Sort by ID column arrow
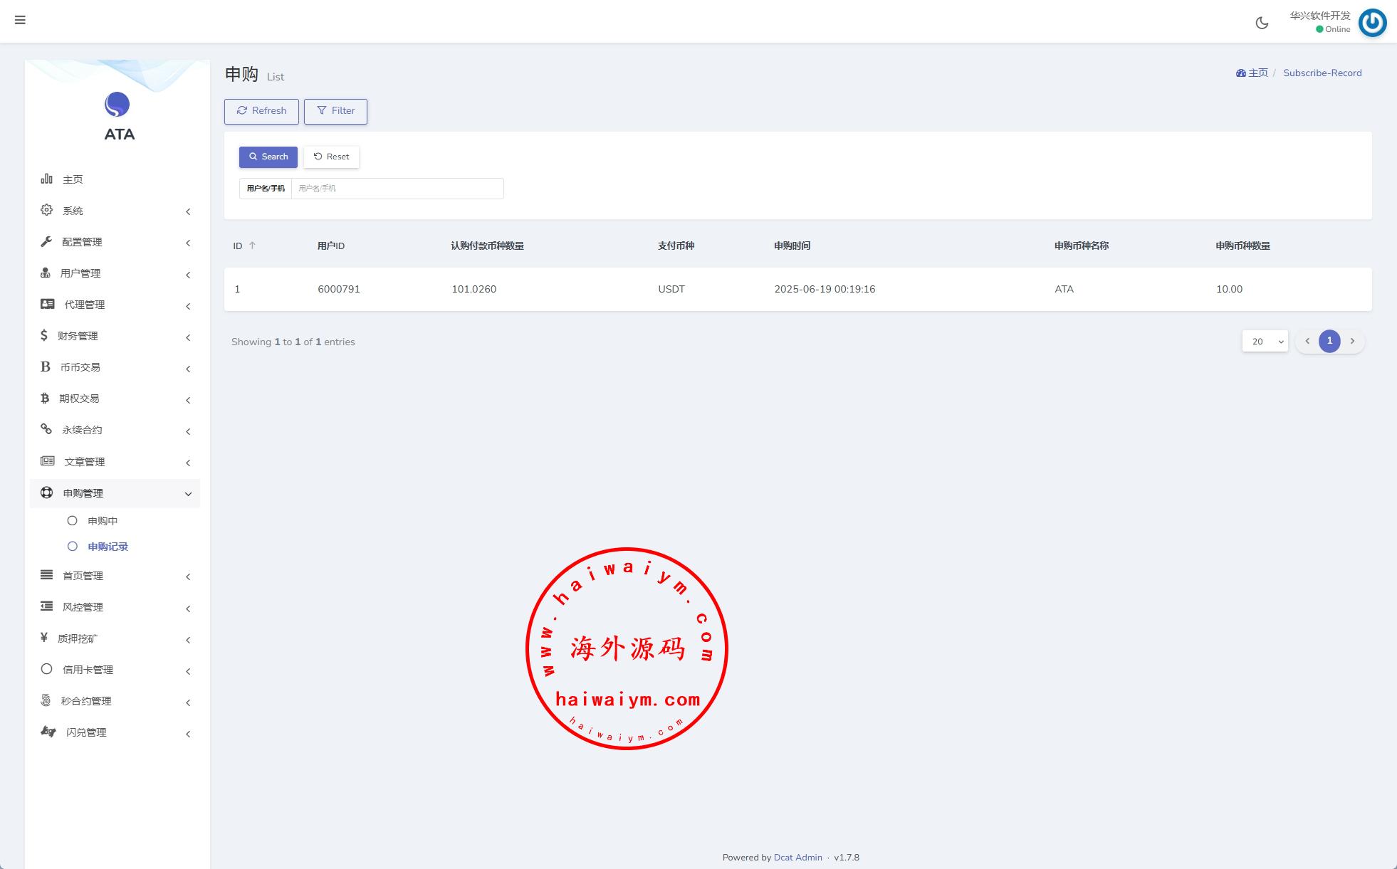 tap(252, 246)
